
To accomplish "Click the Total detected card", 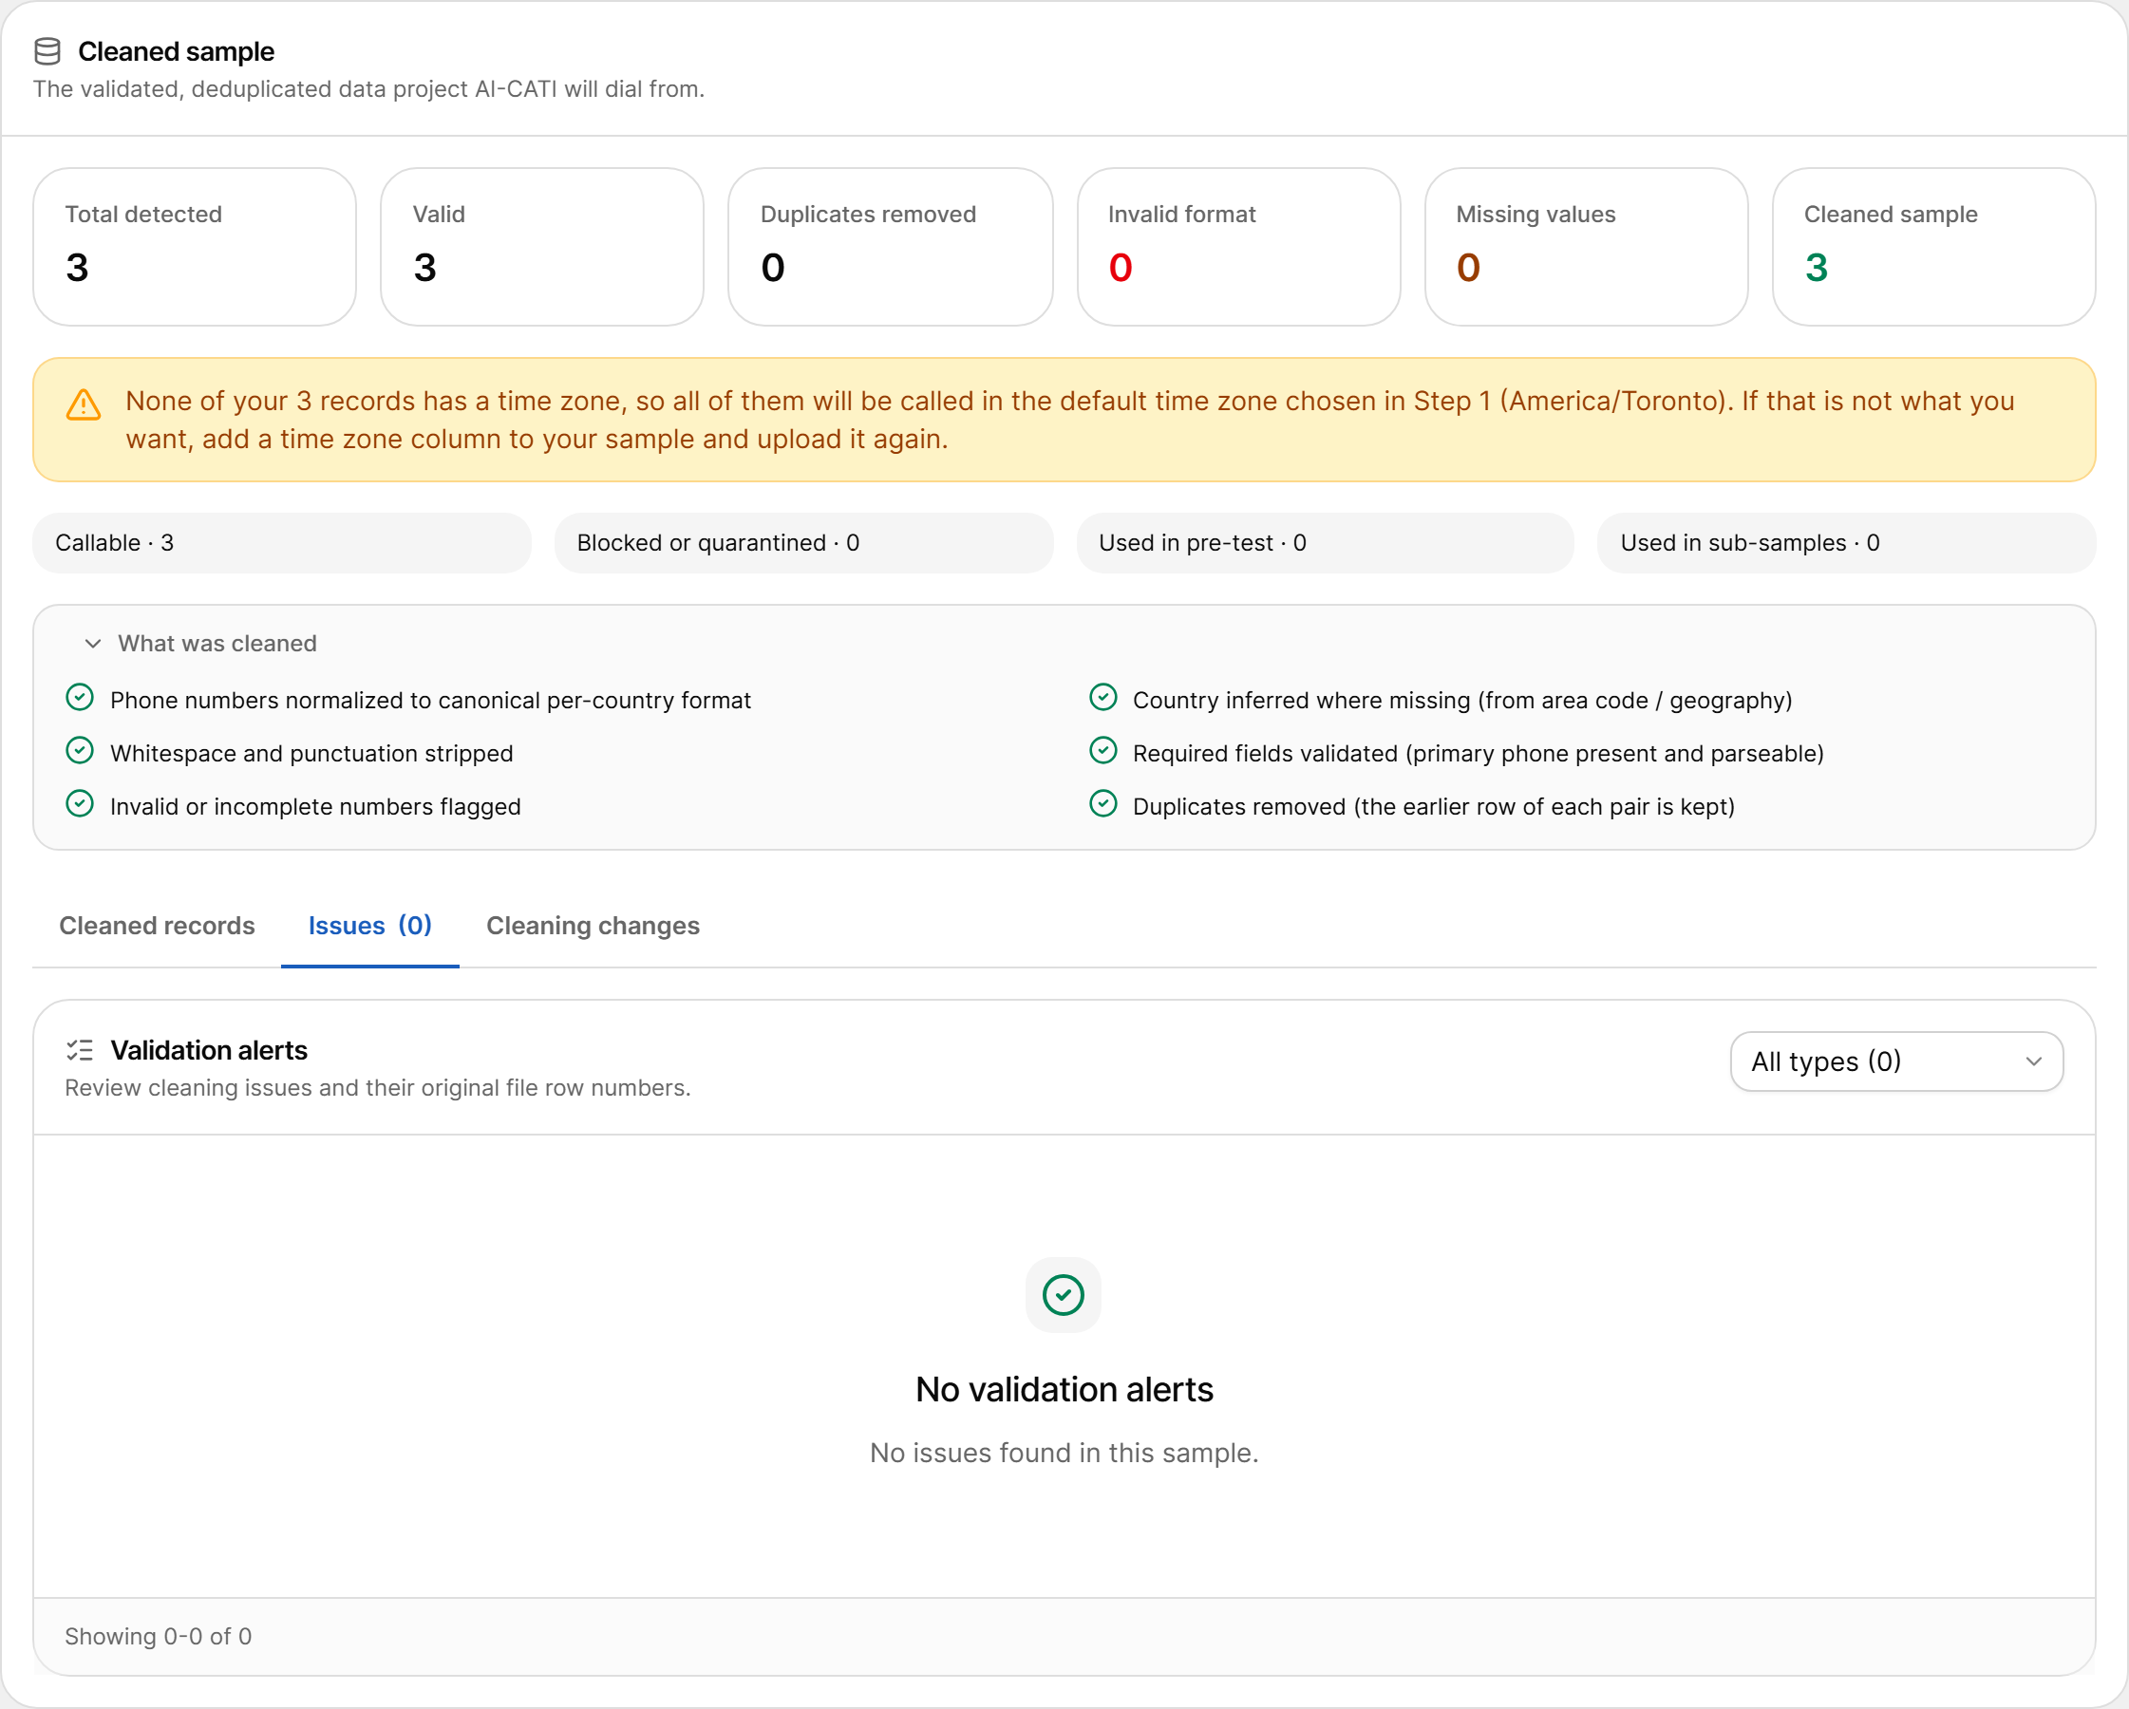I will point(195,247).
